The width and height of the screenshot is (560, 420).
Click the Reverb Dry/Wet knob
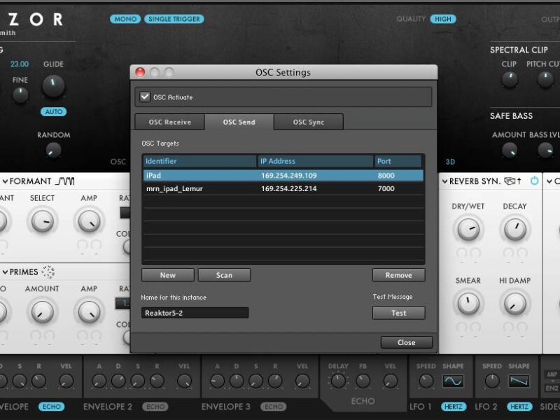coord(468,229)
